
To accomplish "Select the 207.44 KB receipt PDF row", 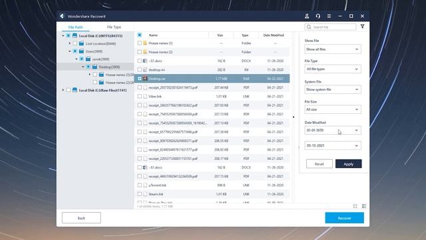I will pos(212,87).
